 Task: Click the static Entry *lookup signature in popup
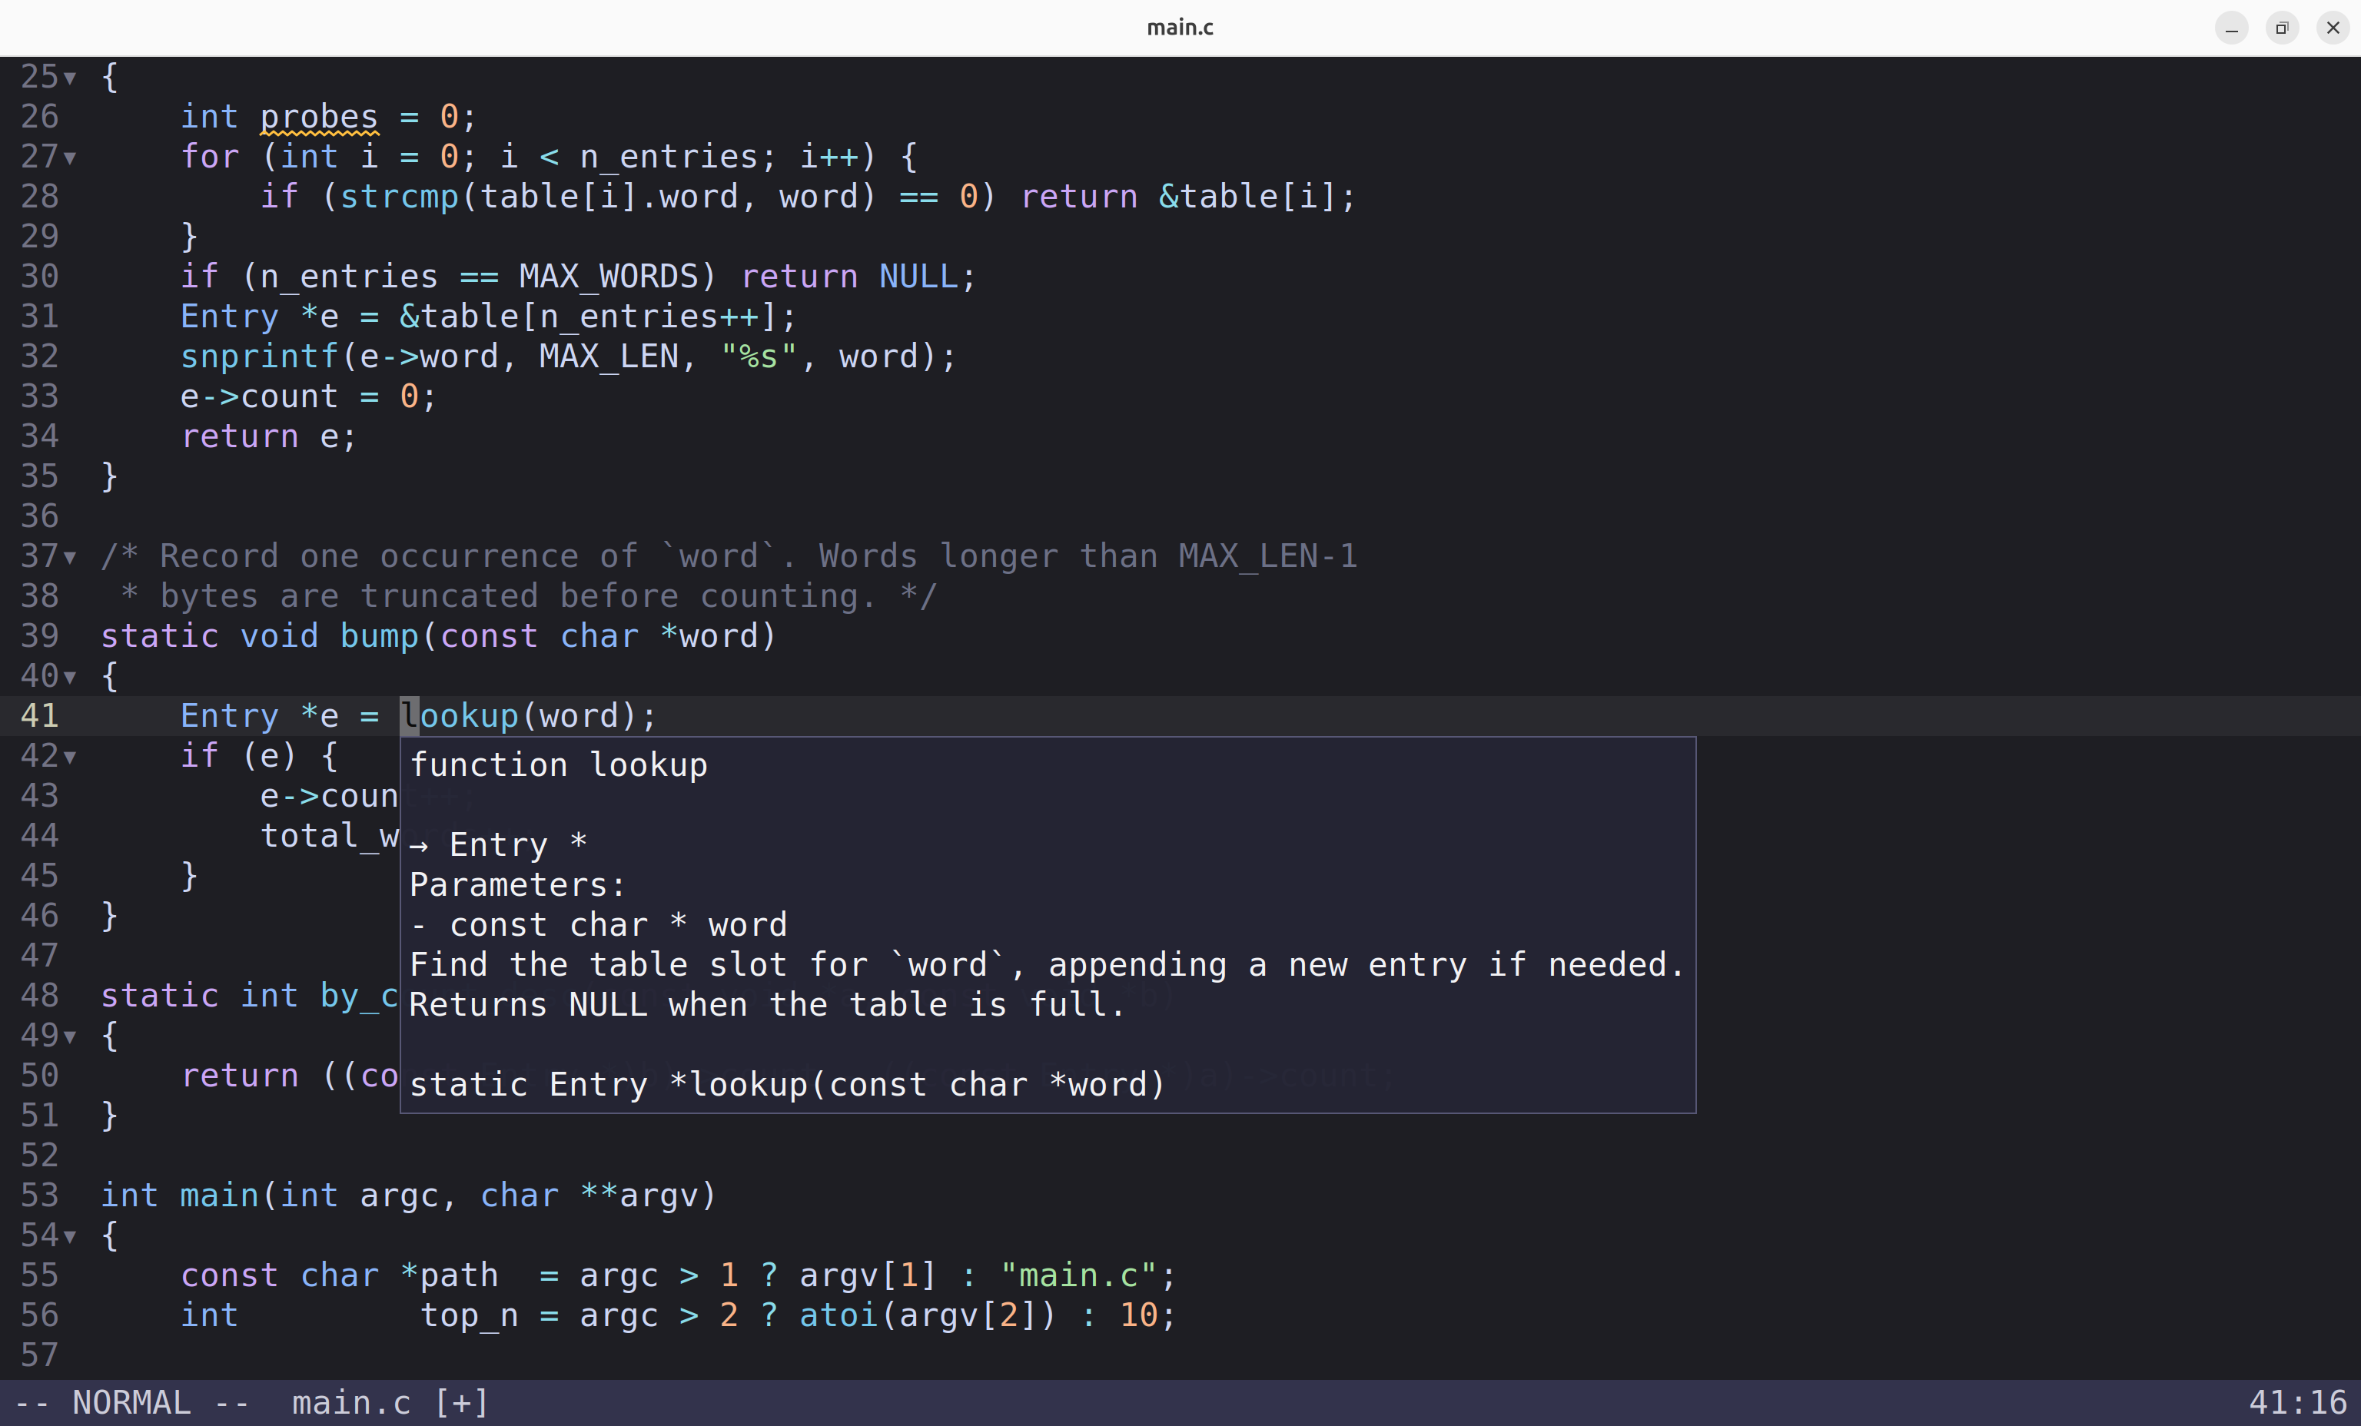[x=788, y=1084]
